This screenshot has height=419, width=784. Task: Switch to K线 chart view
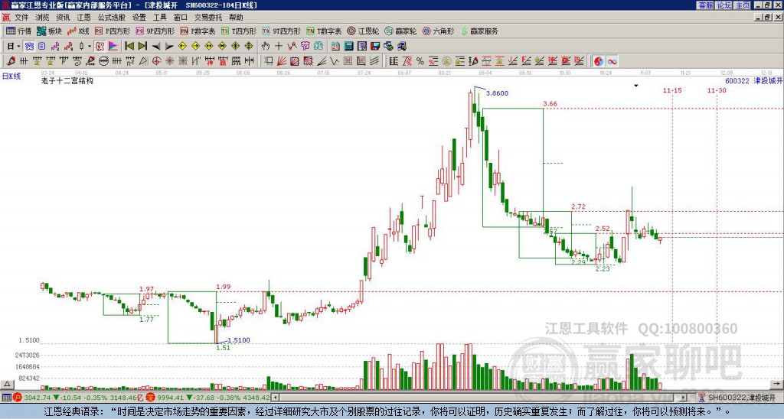79,31
